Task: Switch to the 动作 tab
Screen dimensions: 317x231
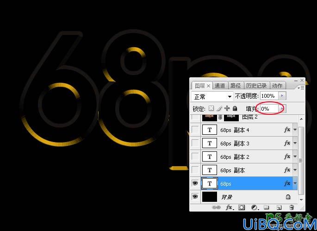Action: click(277, 86)
